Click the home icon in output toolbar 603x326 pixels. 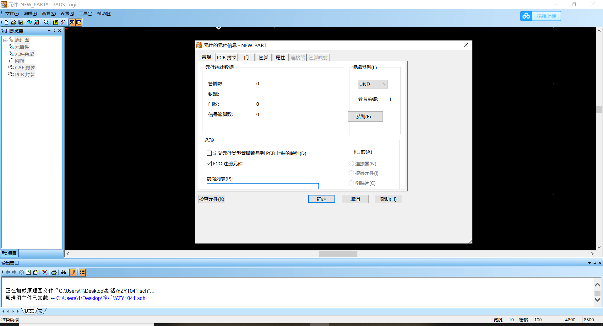click(35, 272)
